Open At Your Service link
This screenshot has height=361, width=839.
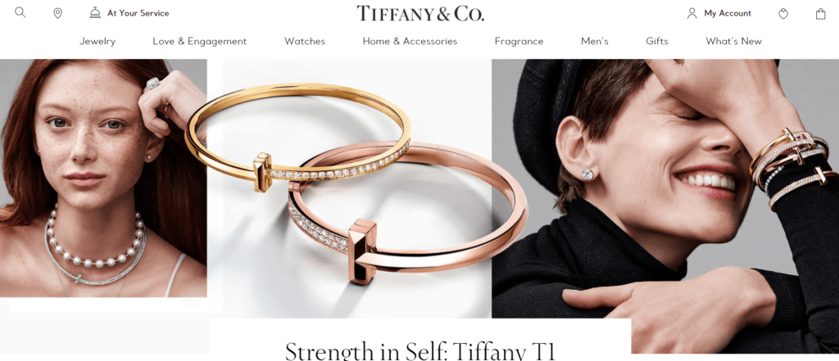pos(138,13)
